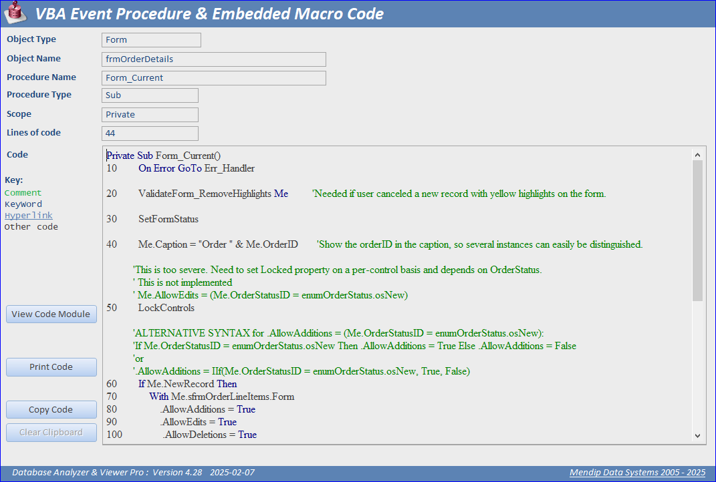Click the Lines of code field showing 44
The image size is (716, 482).
[x=150, y=133]
